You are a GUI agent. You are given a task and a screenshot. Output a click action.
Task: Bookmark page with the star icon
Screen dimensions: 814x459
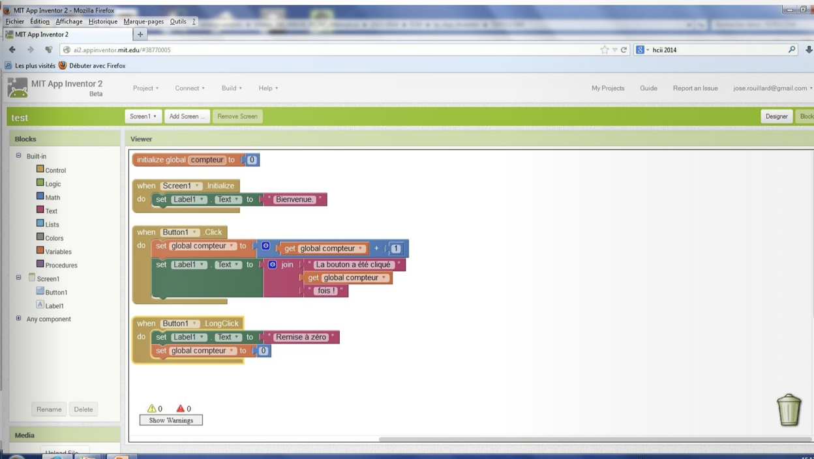[605, 50]
